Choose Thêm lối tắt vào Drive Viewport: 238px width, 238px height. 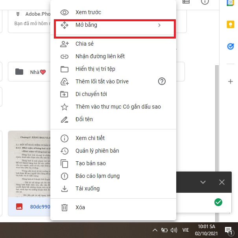113,82
